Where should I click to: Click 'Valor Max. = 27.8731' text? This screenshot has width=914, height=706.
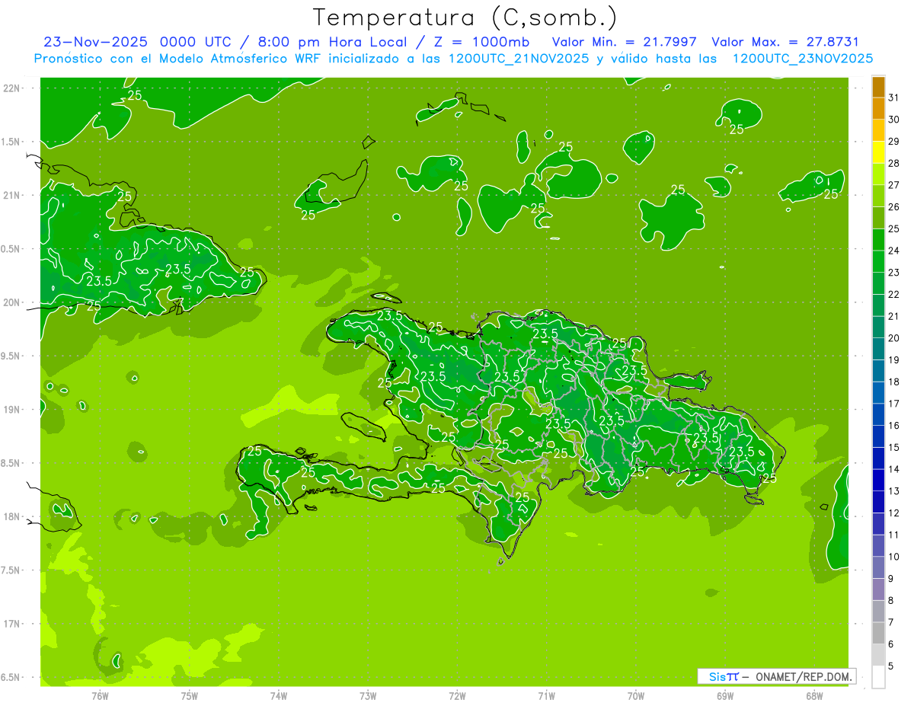[x=785, y=41]
